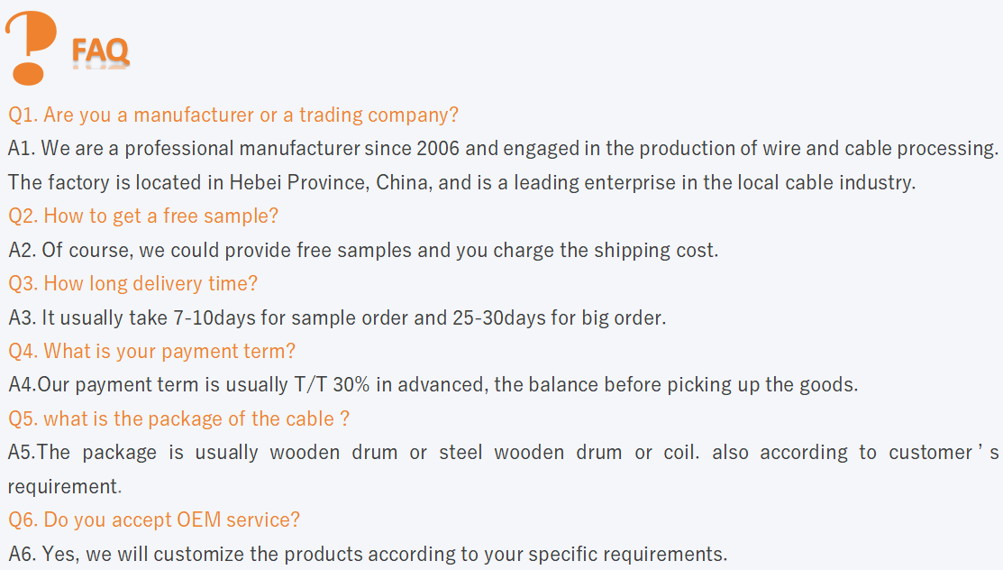Click the FAQ heading text
Image resolution: width=1003 pixels, height=570 pixels.
100,51
